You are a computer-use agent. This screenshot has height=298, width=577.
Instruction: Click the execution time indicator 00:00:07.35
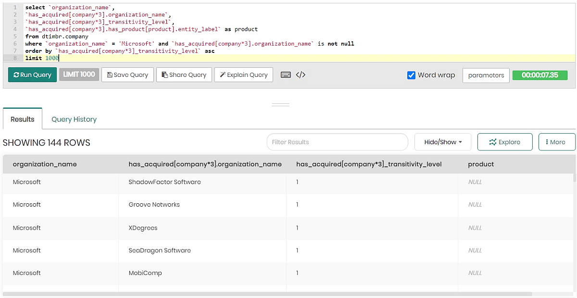(540, 75)
